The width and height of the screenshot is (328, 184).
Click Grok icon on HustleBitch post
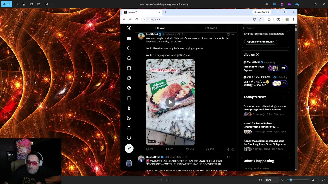point(228,157)
